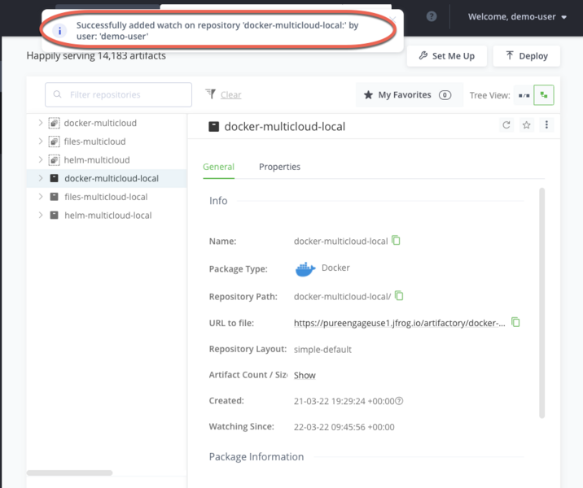Click helm-multicloud virtual repo icon
Viewport: 583px width, 488px height.
(x=54, y=160)
